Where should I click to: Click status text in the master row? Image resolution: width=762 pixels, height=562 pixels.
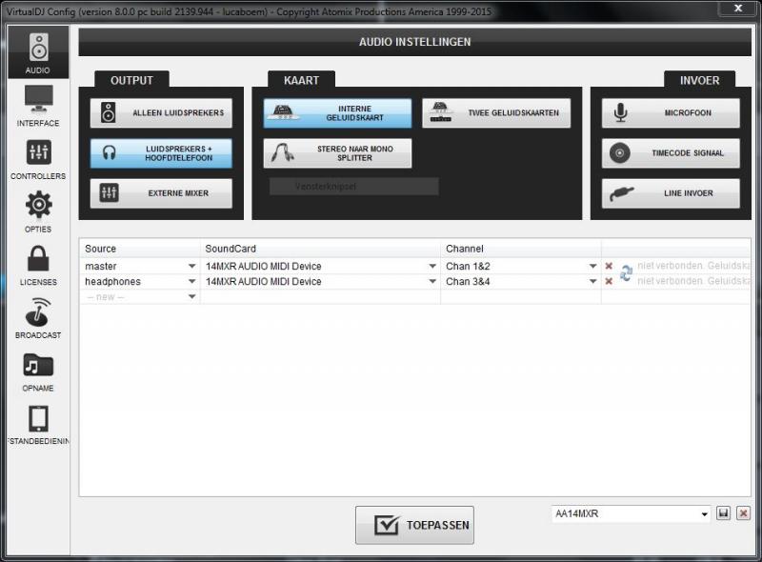693,266
